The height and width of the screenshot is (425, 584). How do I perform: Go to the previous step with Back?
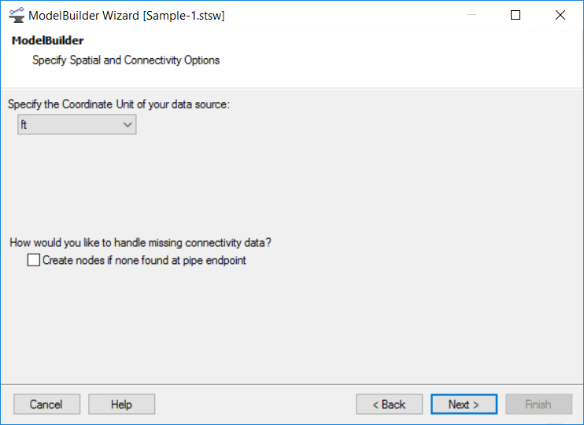(390, 404)
